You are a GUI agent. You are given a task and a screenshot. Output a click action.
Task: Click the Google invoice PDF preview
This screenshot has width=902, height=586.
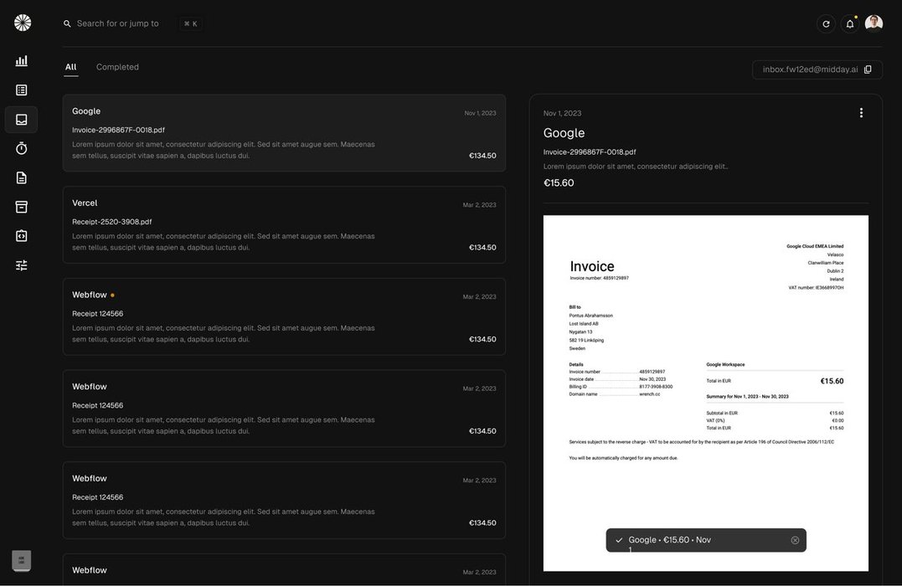coord(705,368)
